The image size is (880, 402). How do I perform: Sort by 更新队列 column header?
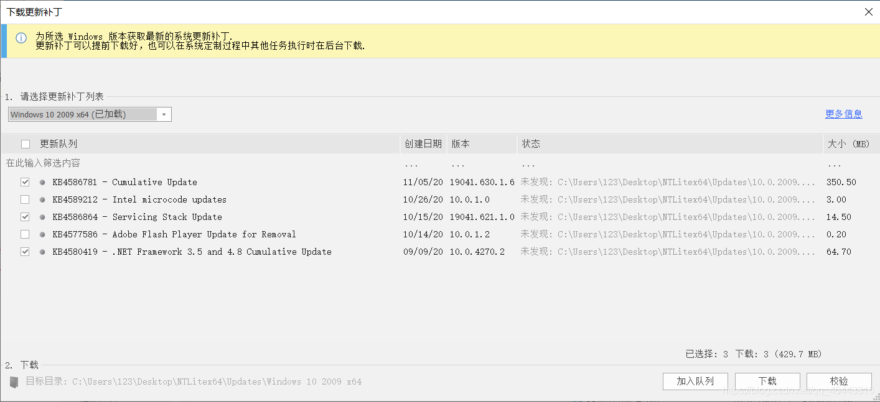pos(59,144)
